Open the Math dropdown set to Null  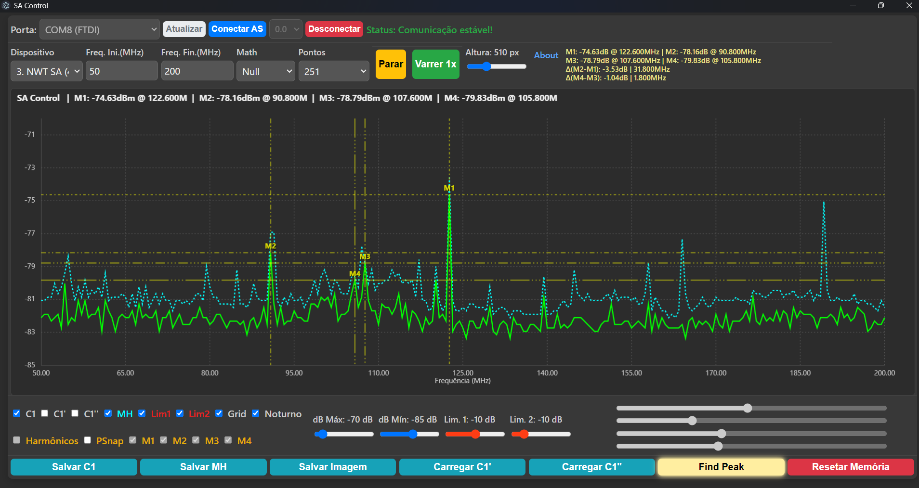(x=266, y=71)
